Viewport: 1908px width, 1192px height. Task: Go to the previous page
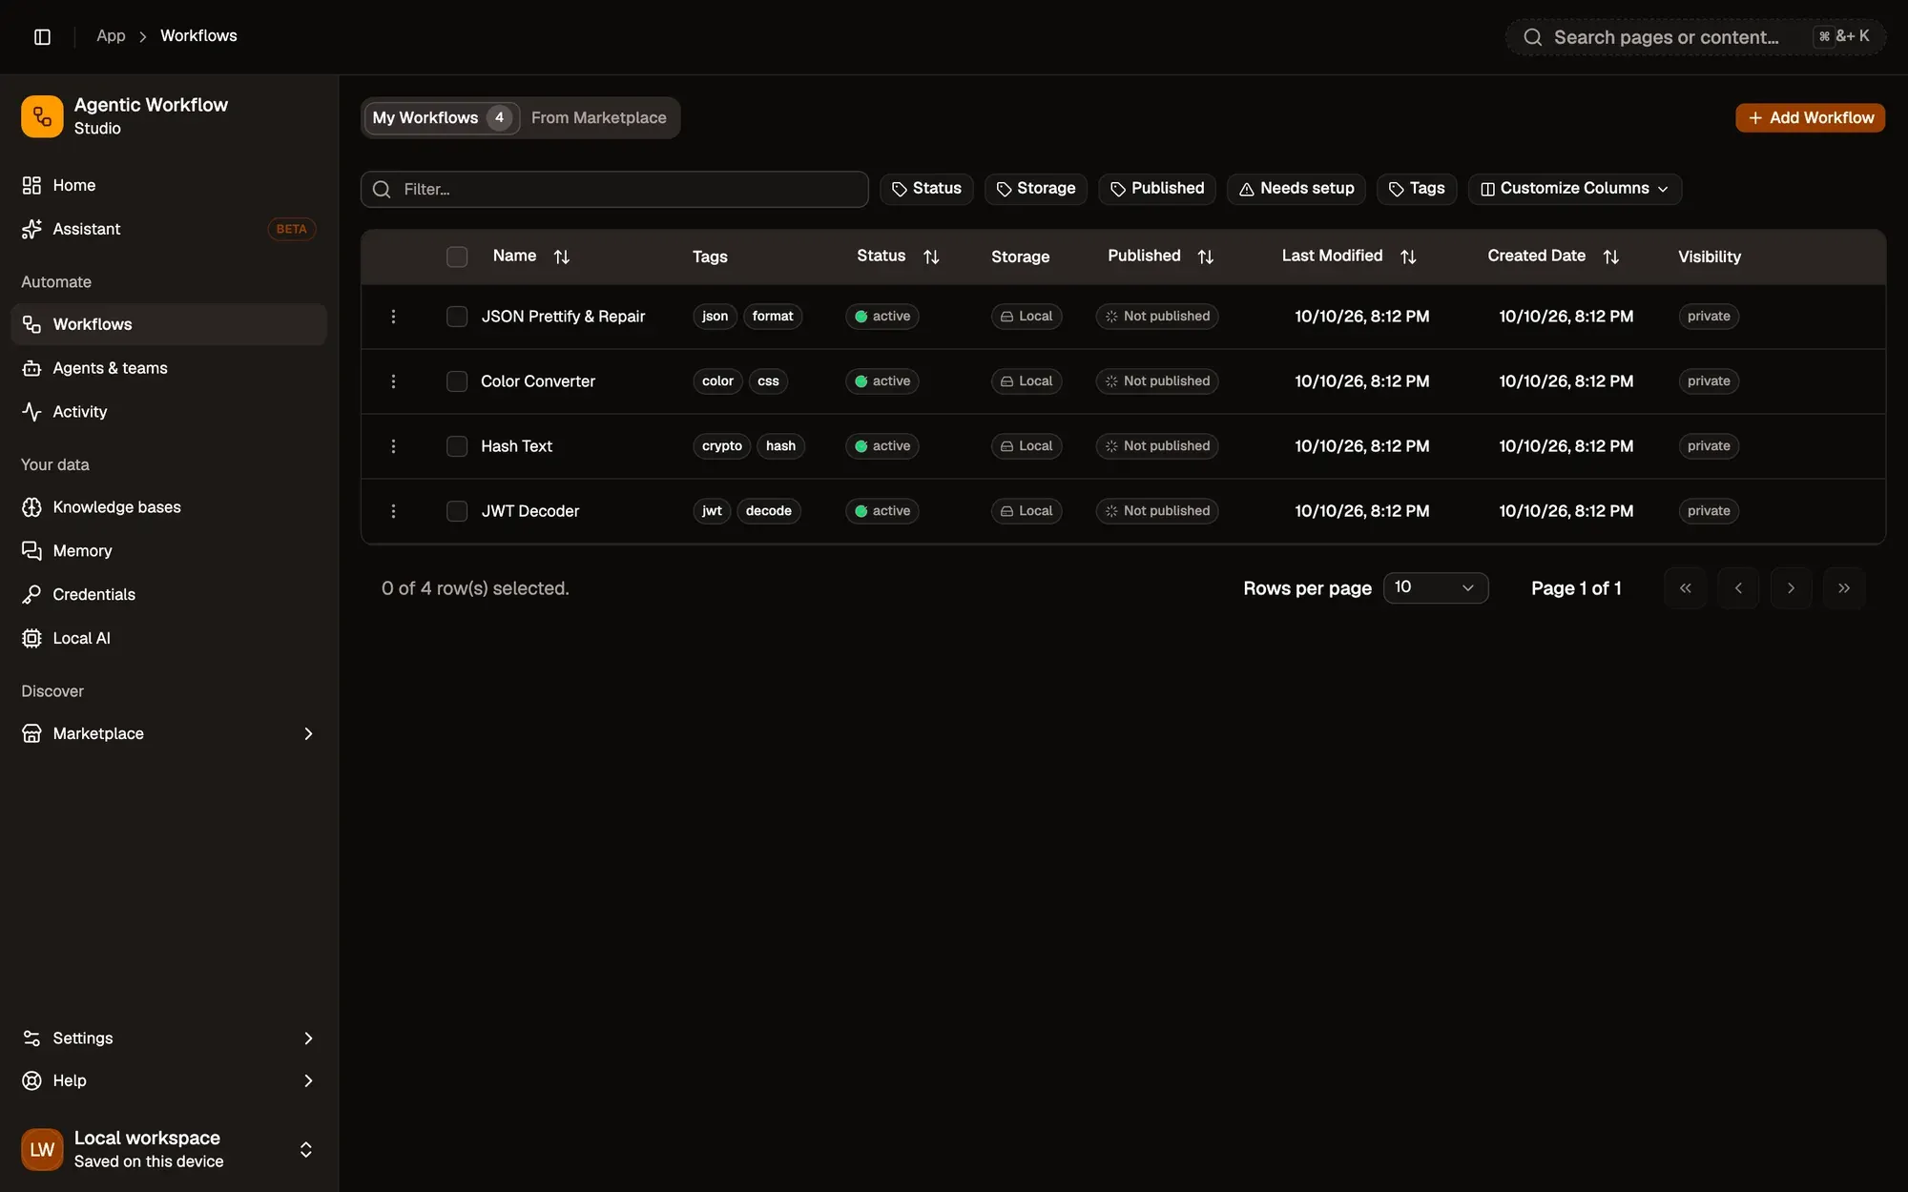pyautogui.click(x=1738, y=588)
